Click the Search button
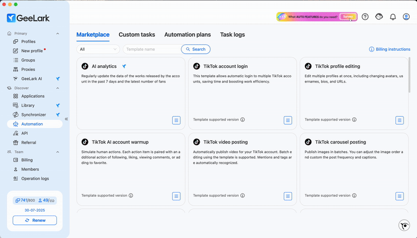Screen dimensions: 417x238 pyautogui.click(x=196, y=49)
